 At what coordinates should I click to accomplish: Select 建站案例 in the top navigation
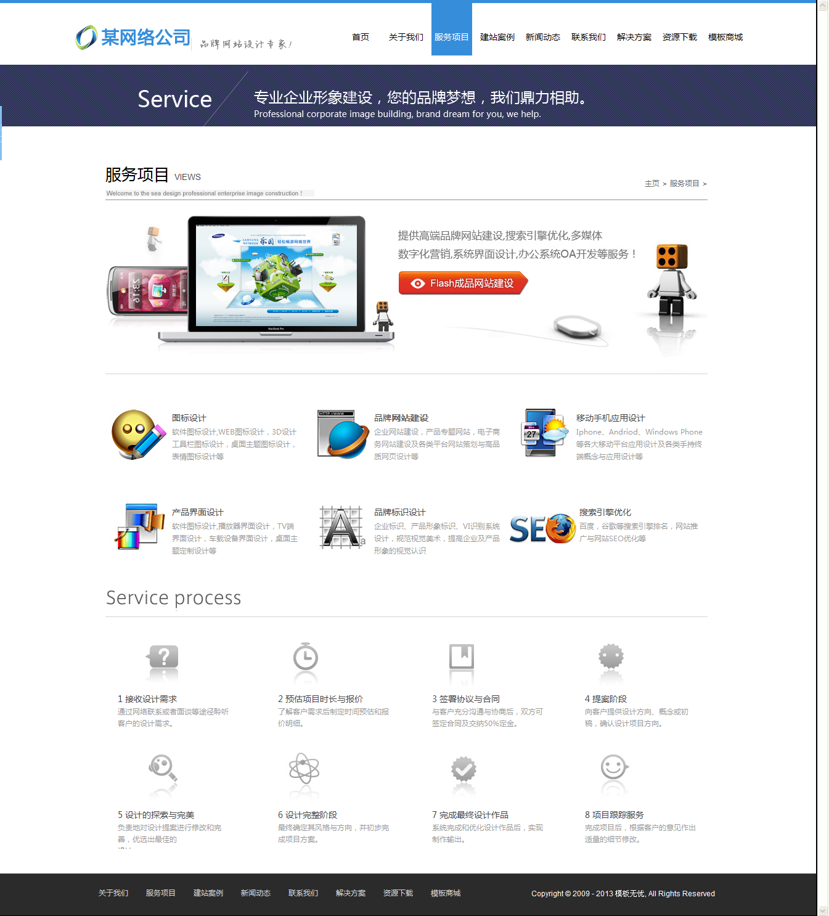click(x=497, y=37)
